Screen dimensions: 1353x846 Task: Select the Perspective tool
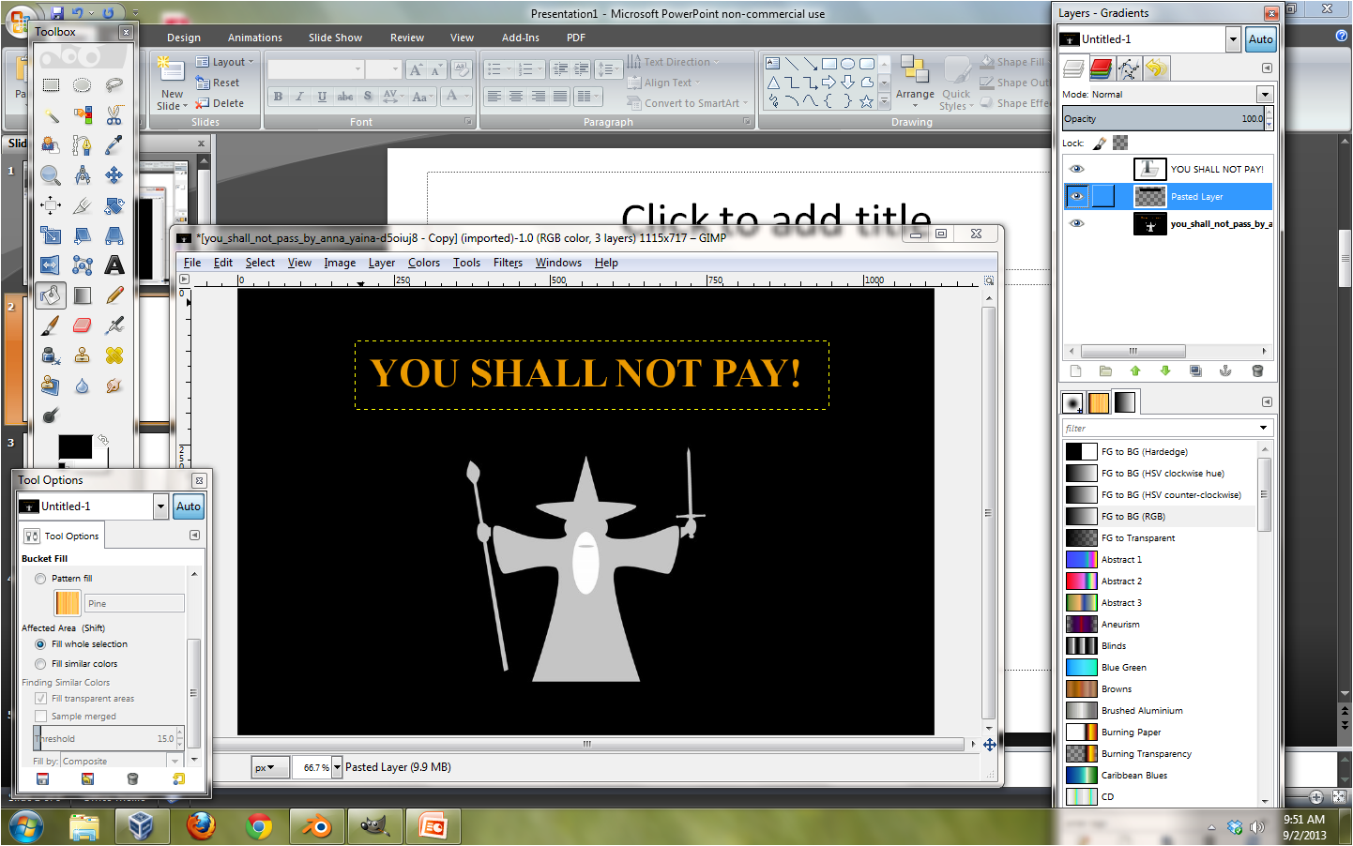point(114,235)
